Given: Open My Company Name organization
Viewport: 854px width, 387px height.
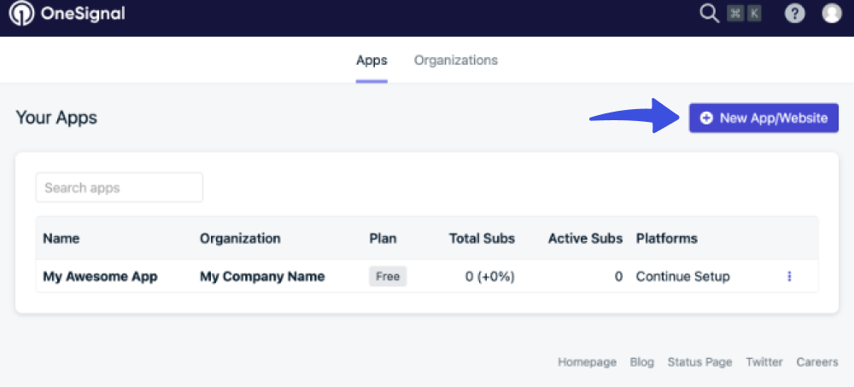Looking at the screenshot, I should pyautogui.click(x=262, y=277).
